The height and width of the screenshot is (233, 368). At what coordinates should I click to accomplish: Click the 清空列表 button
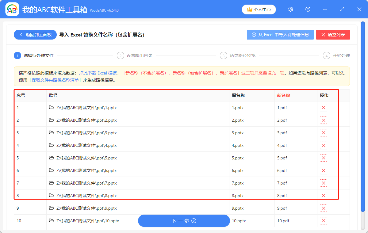pos(333,35)
